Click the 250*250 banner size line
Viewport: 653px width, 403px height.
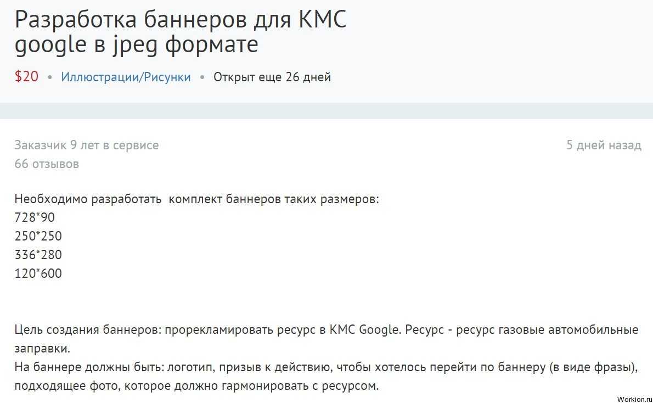pos(38,236)
